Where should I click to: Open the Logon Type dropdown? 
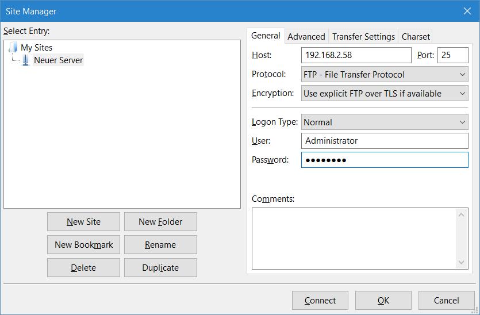click(x=385, y=122)
